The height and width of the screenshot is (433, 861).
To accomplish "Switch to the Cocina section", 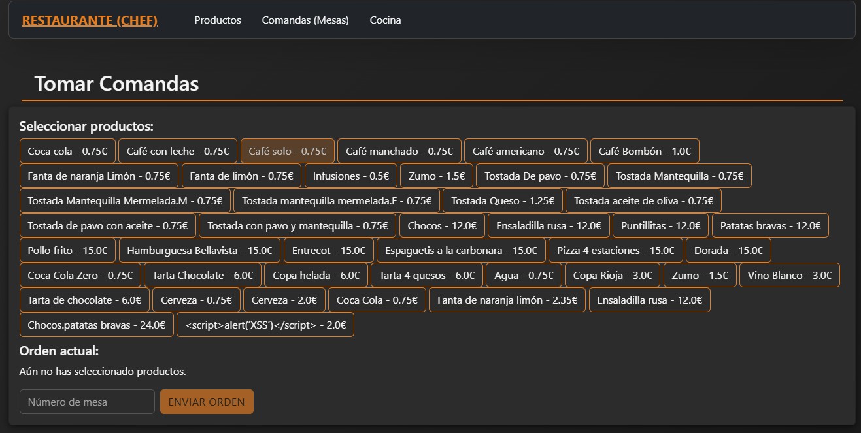I will [386, 20].
